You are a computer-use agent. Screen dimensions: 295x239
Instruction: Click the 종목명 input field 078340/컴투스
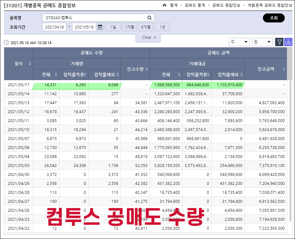coord(98,18)
